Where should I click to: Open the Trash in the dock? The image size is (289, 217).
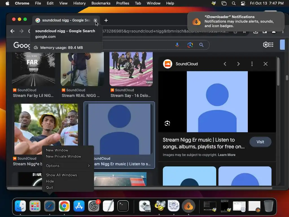(269, 206)
